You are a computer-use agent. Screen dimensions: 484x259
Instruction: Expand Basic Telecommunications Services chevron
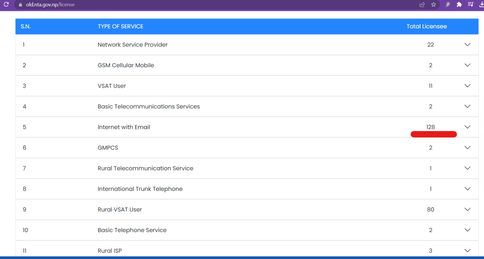coord(467,107)
